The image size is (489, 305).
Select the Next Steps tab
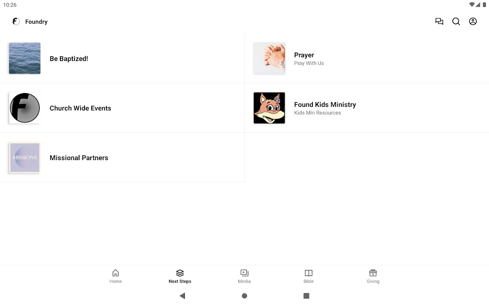coord(180,276)
